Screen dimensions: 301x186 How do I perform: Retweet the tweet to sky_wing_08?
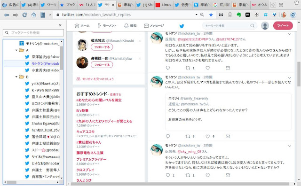(188, 175)
